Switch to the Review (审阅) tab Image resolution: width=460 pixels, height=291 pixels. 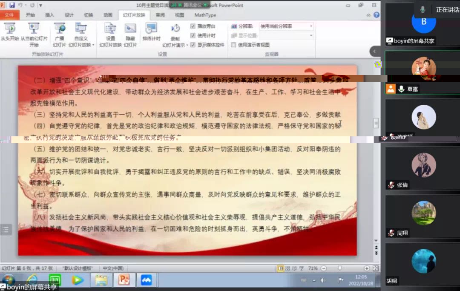[x=160, y=14]
